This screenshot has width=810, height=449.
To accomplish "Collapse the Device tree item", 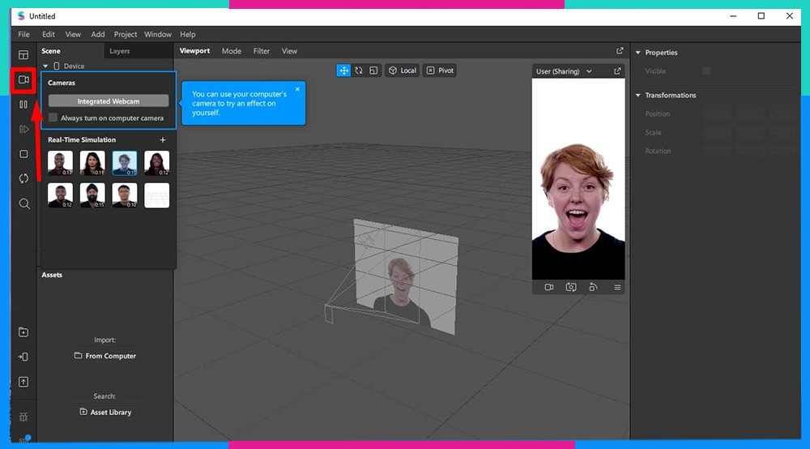I will [x=45, y=66].
